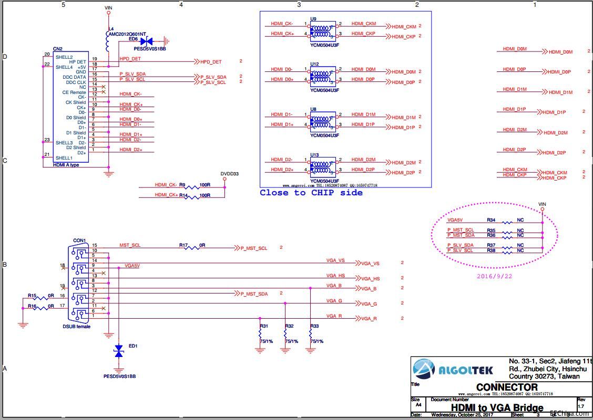
Task: Select the R31 75-ohm termination resistor
Action: point(260,333)
